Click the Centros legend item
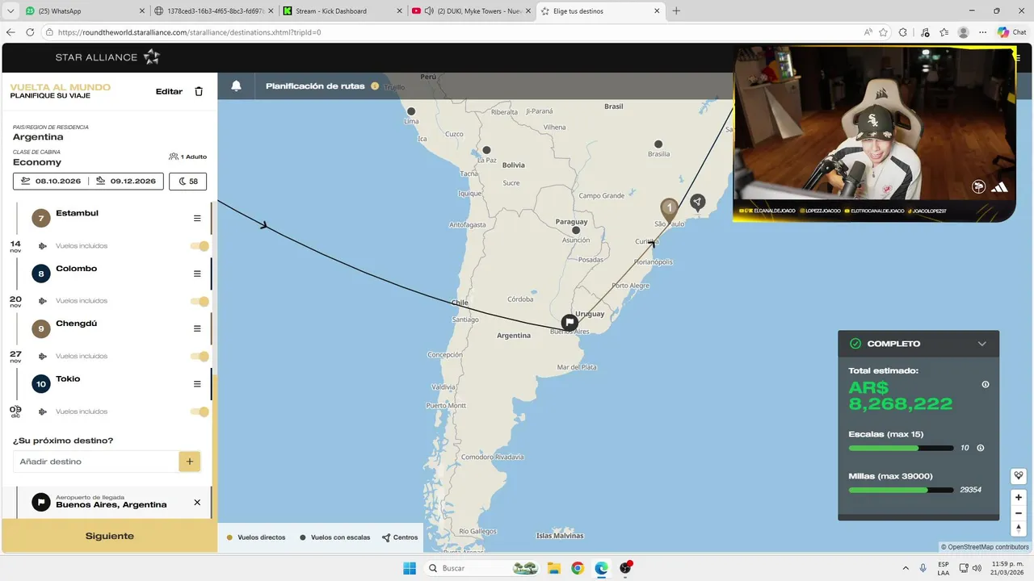The width and height of the screenshot is (1034, 581). click(400, 537)
